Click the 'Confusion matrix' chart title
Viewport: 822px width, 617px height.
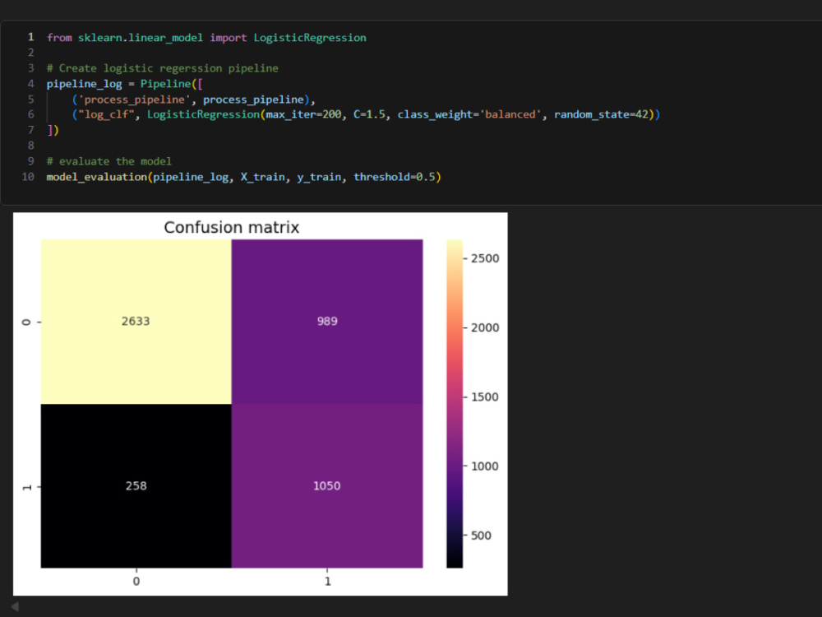point(232,227)
